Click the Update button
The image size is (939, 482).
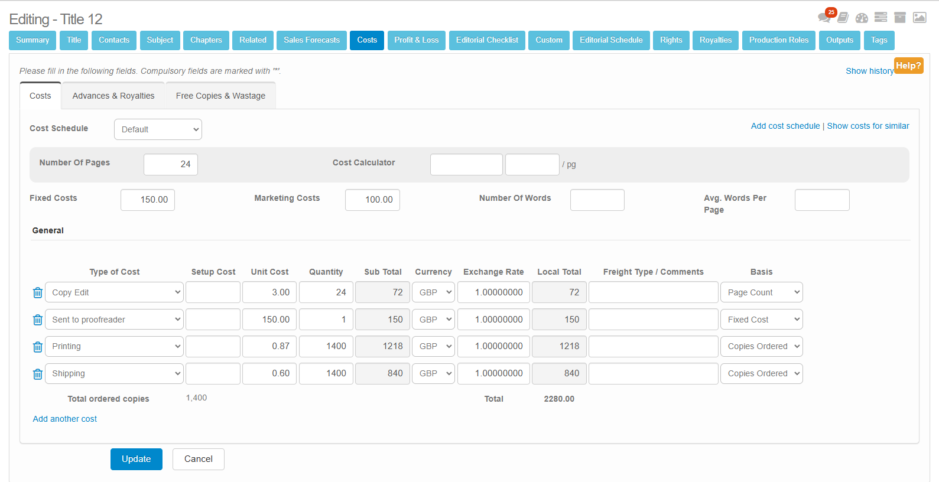tap(136, 459)
